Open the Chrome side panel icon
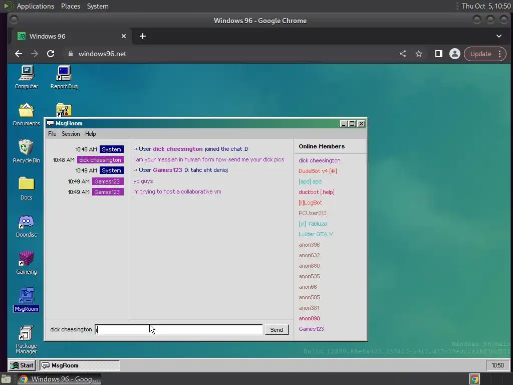 click(x=438, y=54)
